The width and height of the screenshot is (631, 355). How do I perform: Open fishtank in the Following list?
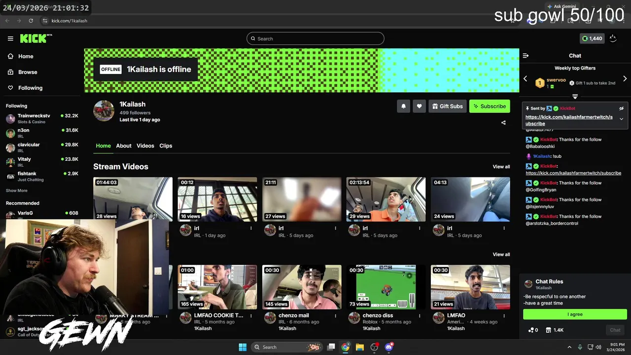click(42, 176)
